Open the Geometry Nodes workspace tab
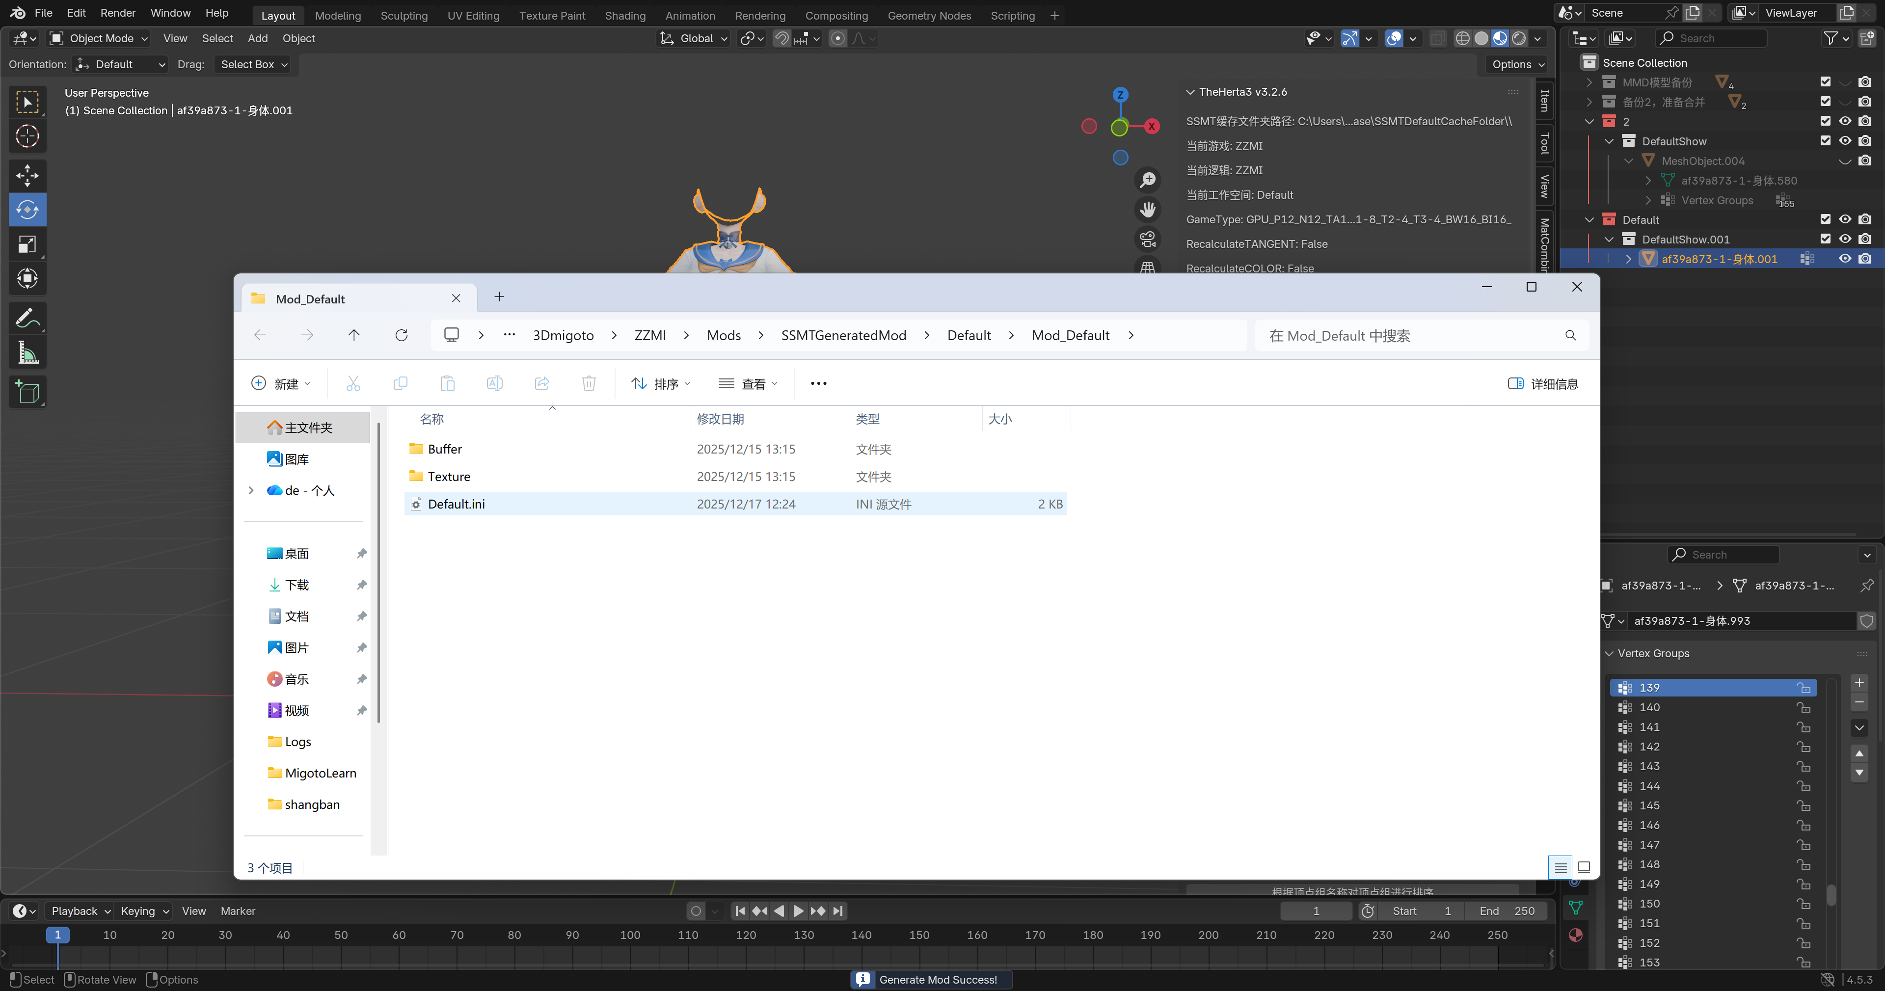 tap(929, 15)
